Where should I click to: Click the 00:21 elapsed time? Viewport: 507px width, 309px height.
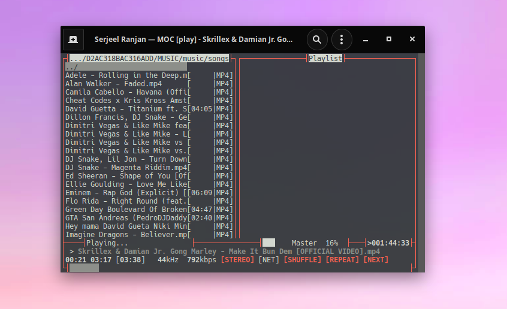[x=76, y=260]
